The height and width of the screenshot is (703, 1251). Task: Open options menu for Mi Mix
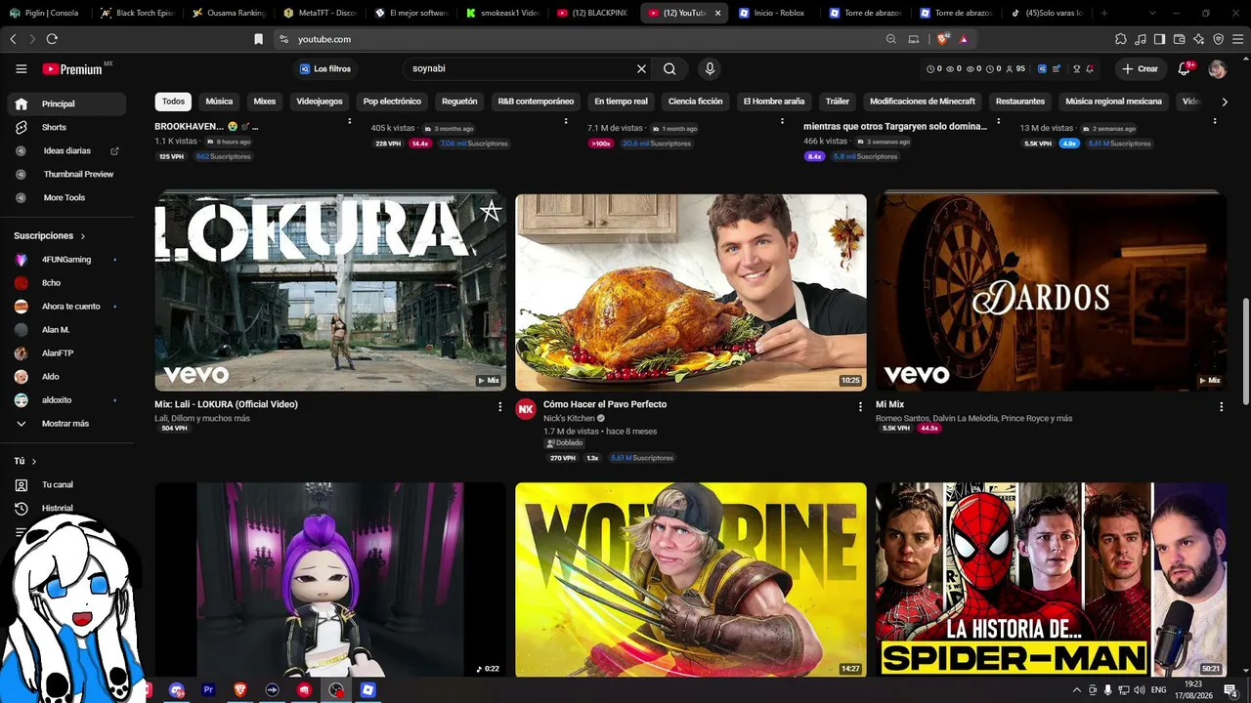tap(1221, 406)
